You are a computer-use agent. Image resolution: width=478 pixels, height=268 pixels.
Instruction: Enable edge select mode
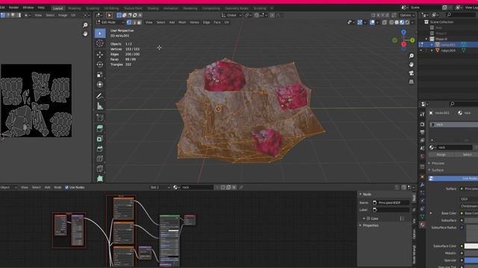(134, 22)
